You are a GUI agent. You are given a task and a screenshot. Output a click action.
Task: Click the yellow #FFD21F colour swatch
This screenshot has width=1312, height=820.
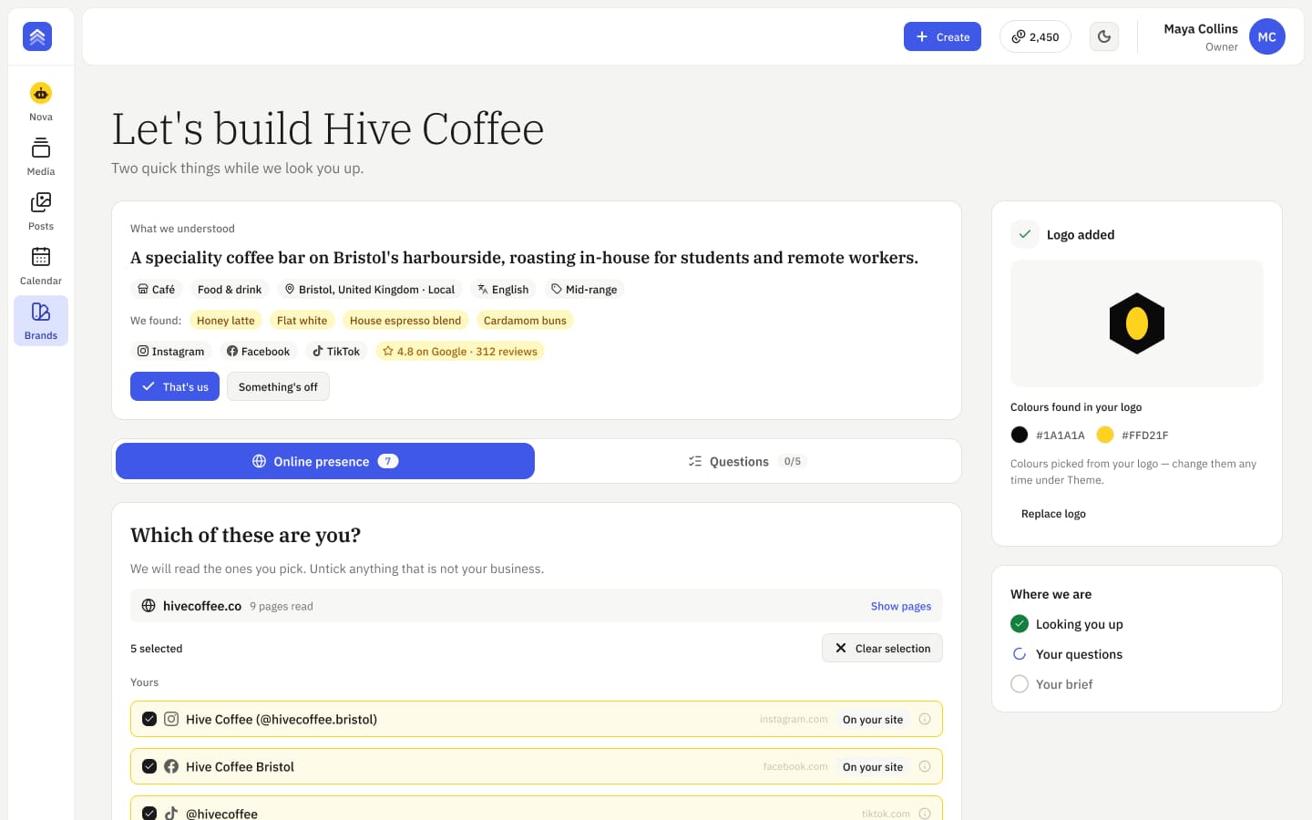click(1105, 435)
